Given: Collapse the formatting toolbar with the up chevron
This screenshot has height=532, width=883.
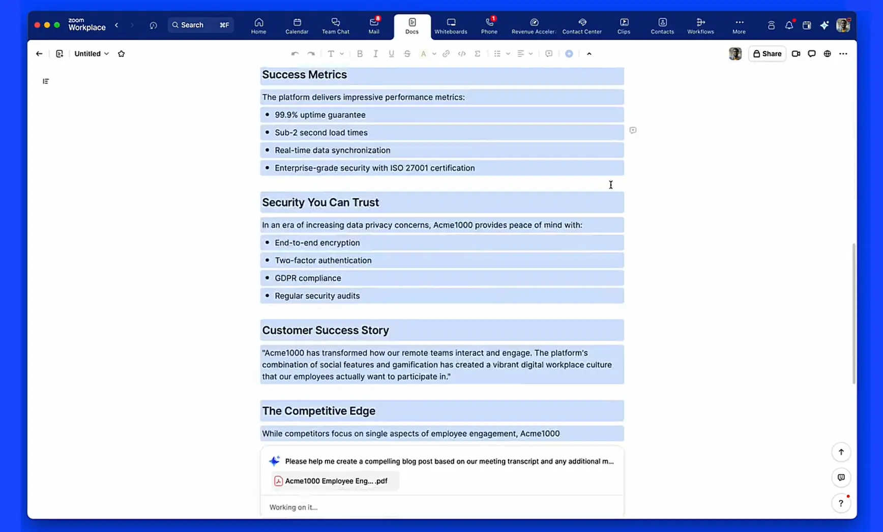Looking at the screenshot, I should (x=589, y=53).
